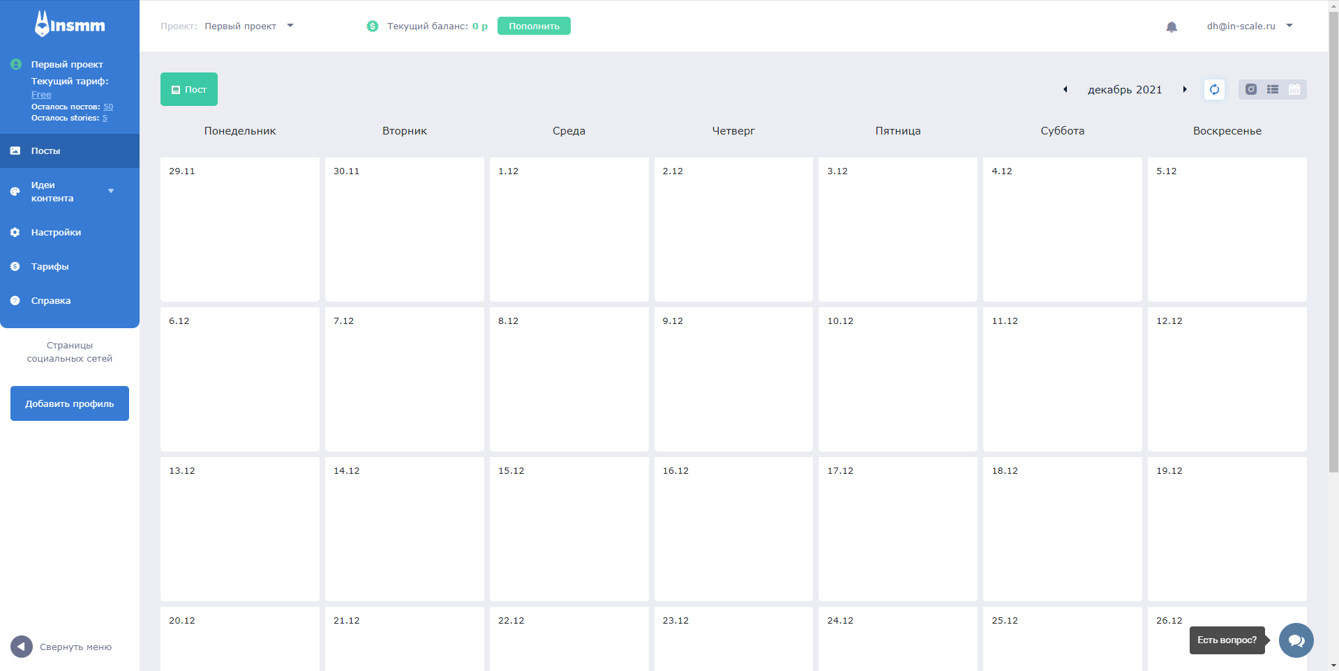Open the notifications bell

pyautogui.click(x=1172, y=26)
